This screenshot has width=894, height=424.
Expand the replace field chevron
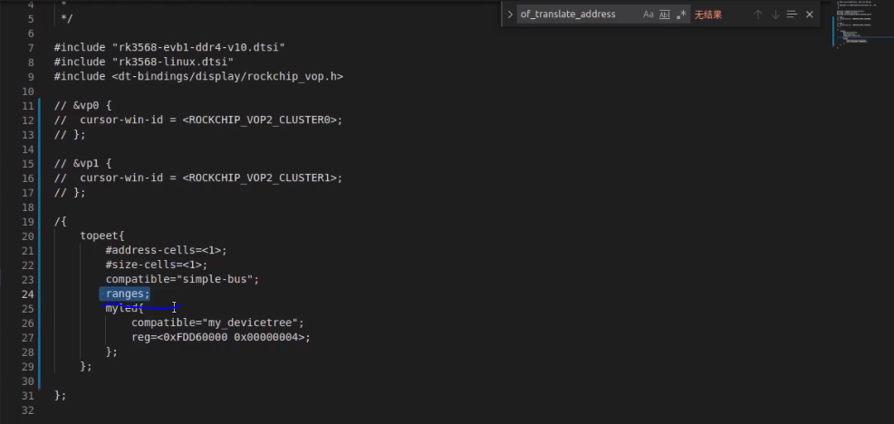pyautogui.click(x=510, y=14)
